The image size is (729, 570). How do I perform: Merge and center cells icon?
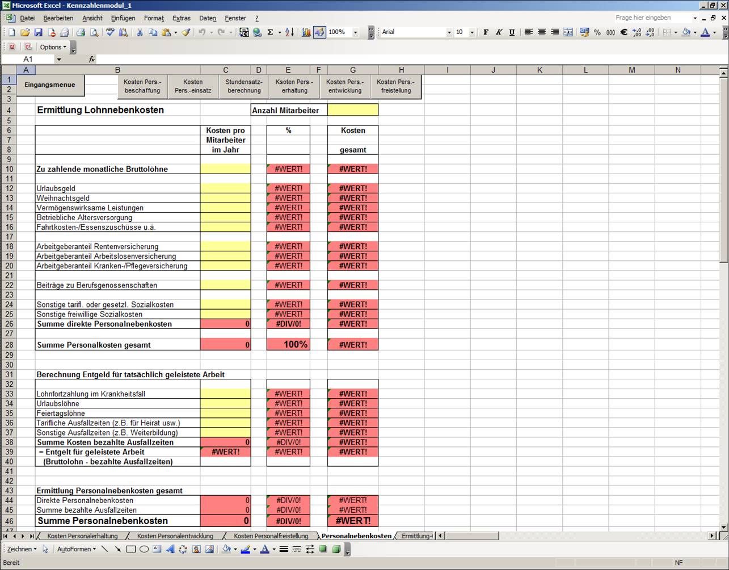click(x=568, y=32)
